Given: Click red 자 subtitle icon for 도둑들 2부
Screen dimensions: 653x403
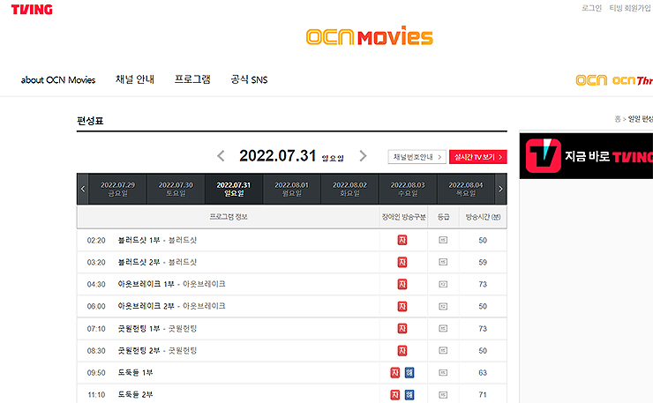Looking at the screenshot, I should click(394, 395).
